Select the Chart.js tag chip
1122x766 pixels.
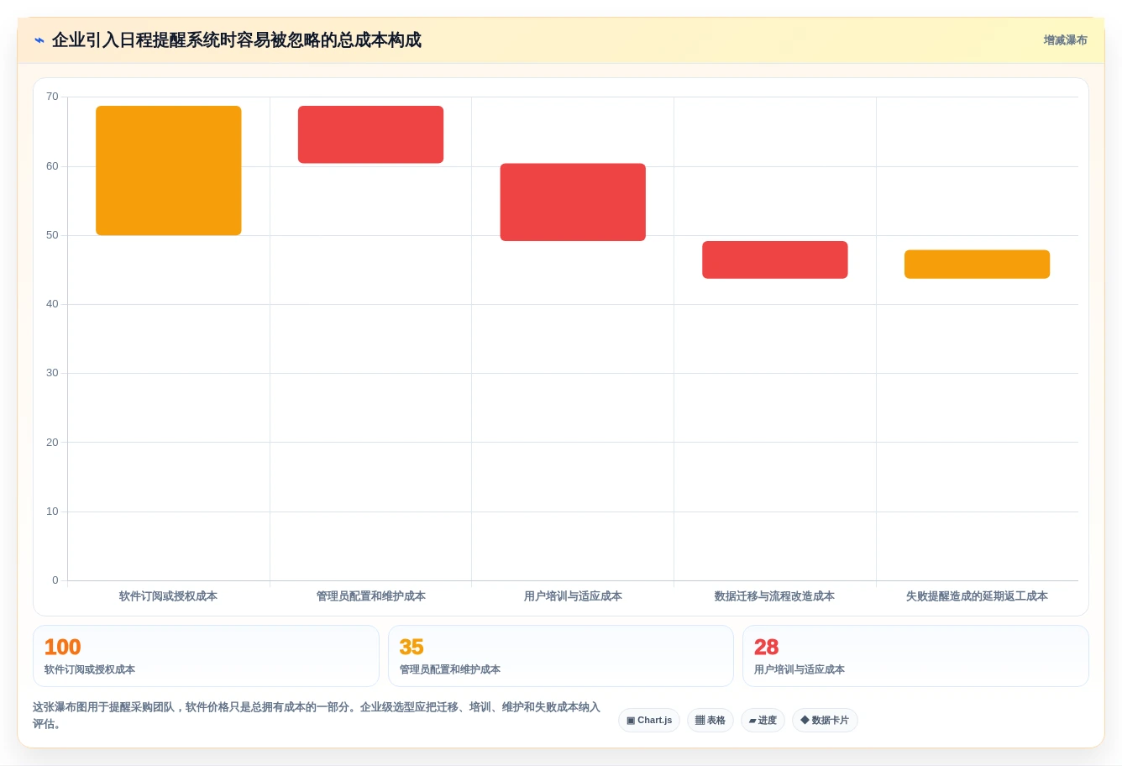coord(649,721)
